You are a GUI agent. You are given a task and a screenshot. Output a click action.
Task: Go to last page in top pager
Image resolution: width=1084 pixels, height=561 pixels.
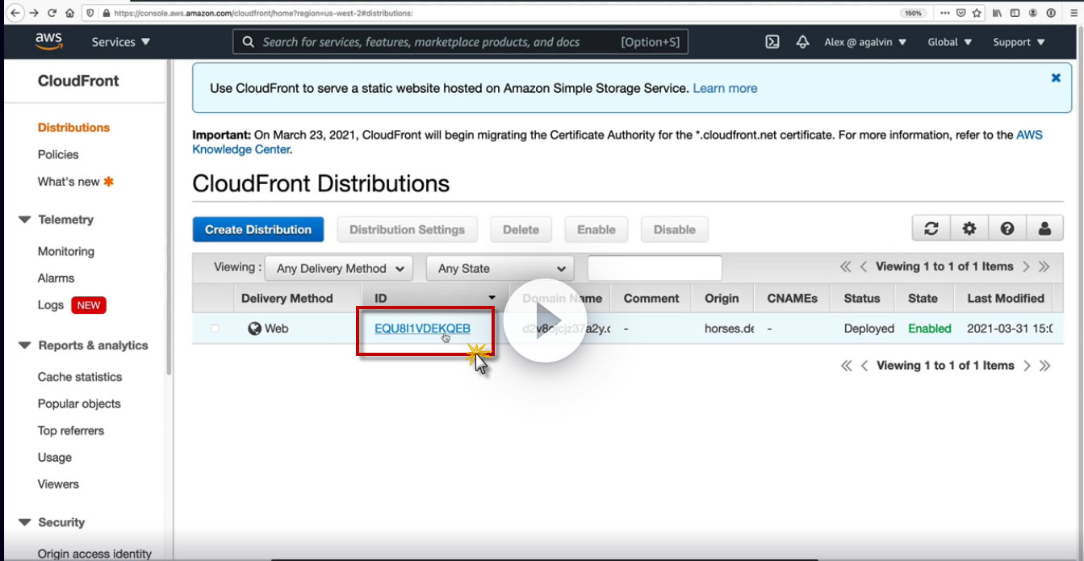coord(1044,266)
